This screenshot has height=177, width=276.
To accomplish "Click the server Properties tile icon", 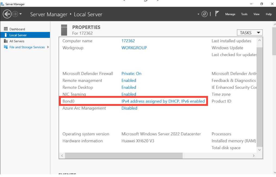I will 64,30.
